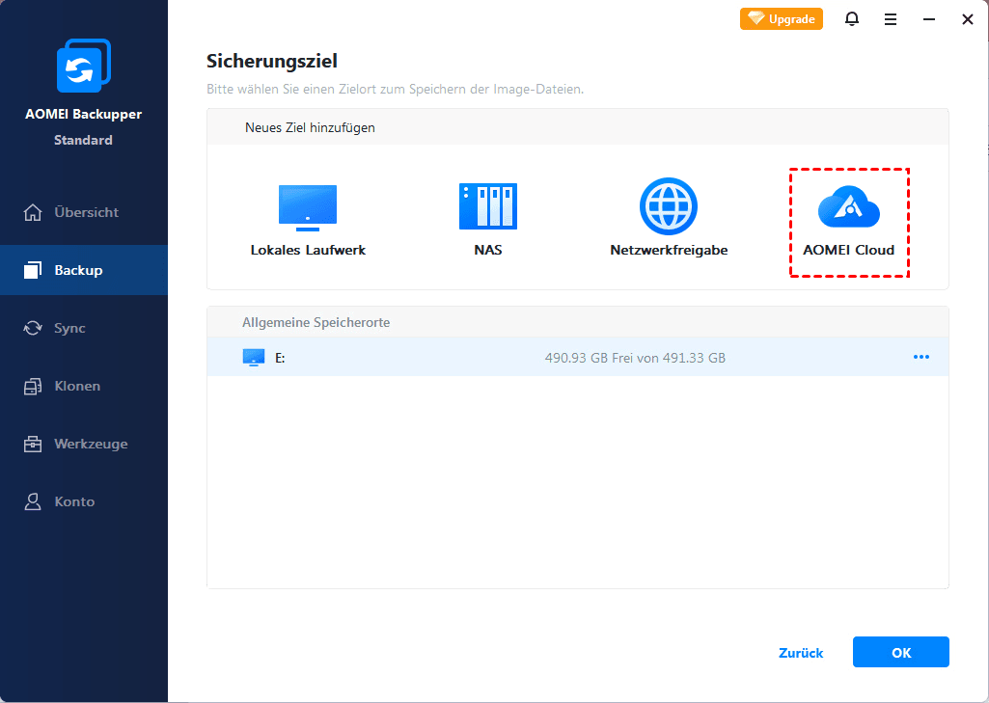The image size is (989, 703).
Task: Select the E: drive location row
Action: (x=578, y=358)
